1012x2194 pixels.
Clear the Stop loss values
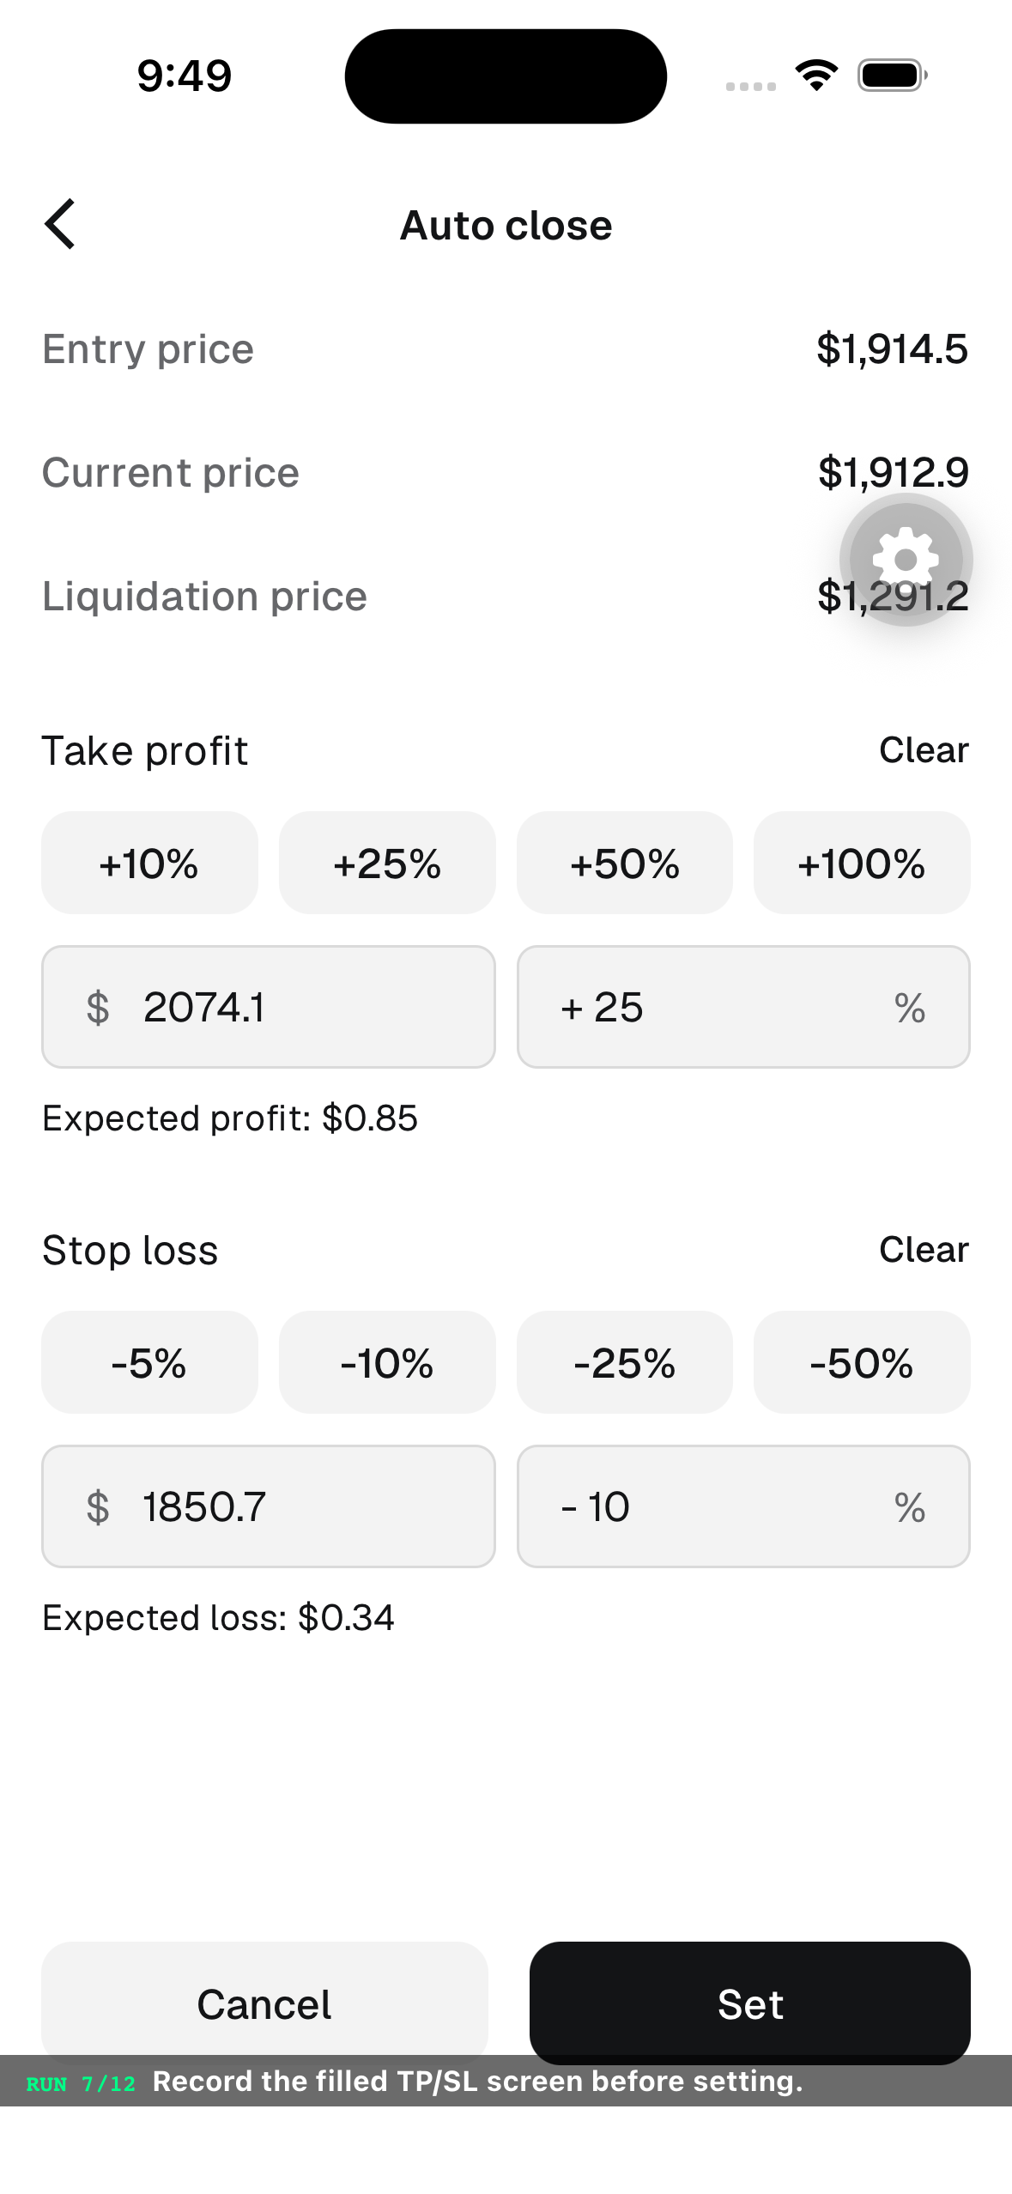pyautogui.click(x=924, y=1250)
